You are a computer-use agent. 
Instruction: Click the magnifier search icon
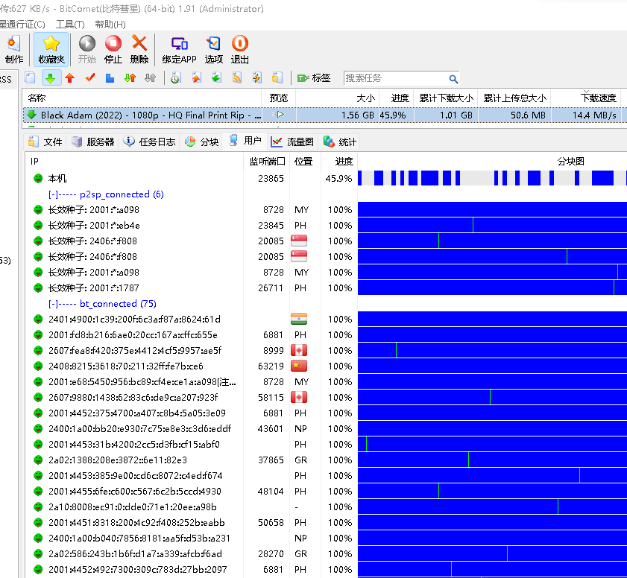(453, 79)
